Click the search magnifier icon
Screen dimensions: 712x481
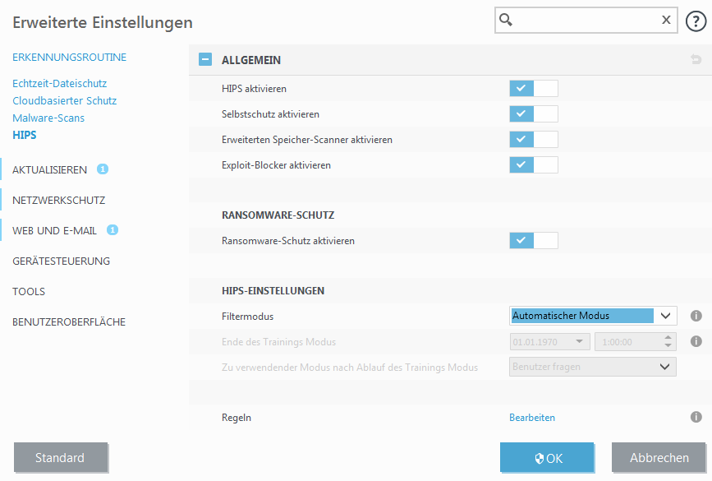507,21
